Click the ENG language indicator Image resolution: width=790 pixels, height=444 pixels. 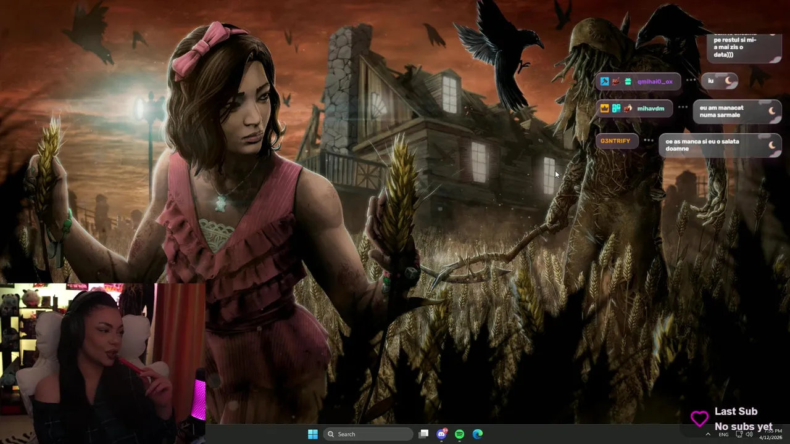(x=723, y=435)
